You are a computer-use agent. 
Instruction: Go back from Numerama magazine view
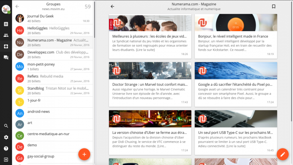pos(112,7)
